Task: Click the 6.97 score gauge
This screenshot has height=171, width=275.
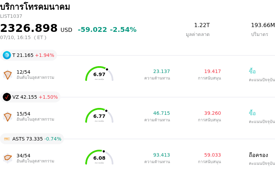Action: pos(99,74)
